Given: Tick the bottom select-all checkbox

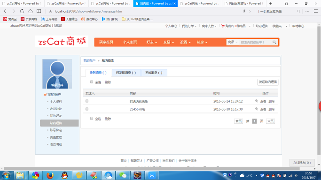Looking at the screenshot, I should [x=92, y=119].
